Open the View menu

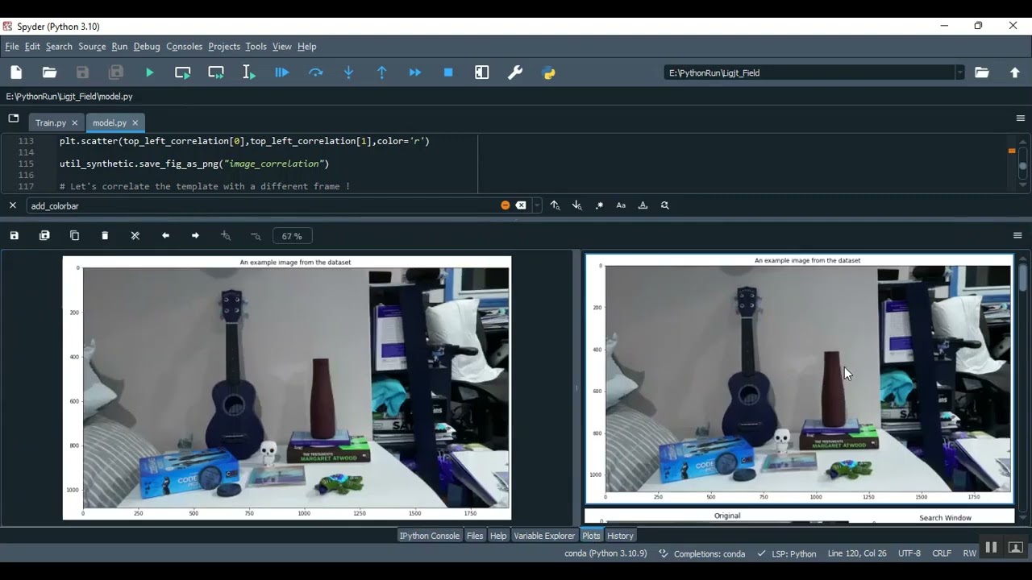[282, 46]
